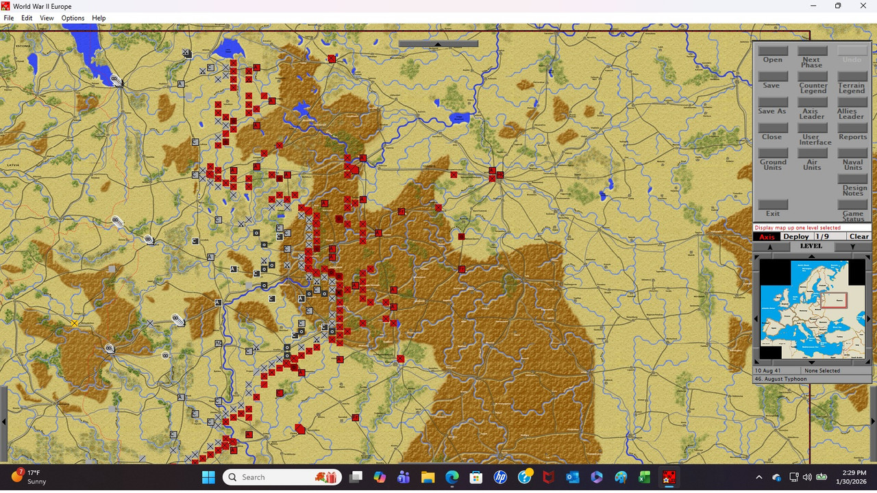Click the map scroll-up bar at top
877x493 pixels.
pyautogui.click(x=438, y=44)
